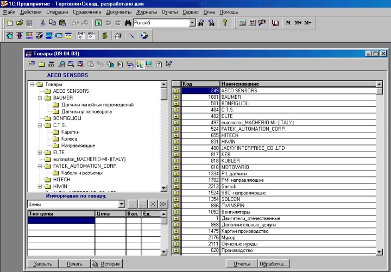Expand the HIWIN folder node

tap(40, 186)
